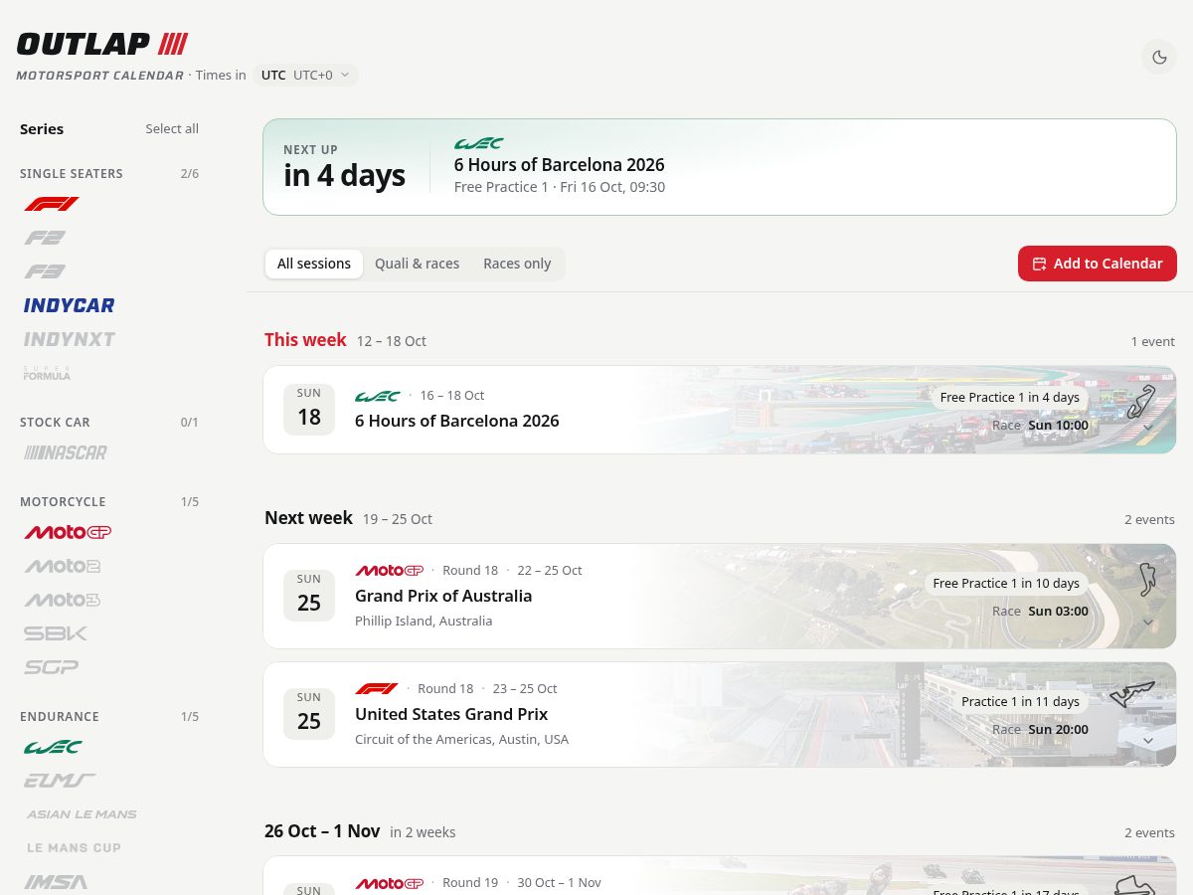The width and height of the screenshot is (1193, 895).
Task: Toggle the IndyCar series filter
Action: click(70, 305)
